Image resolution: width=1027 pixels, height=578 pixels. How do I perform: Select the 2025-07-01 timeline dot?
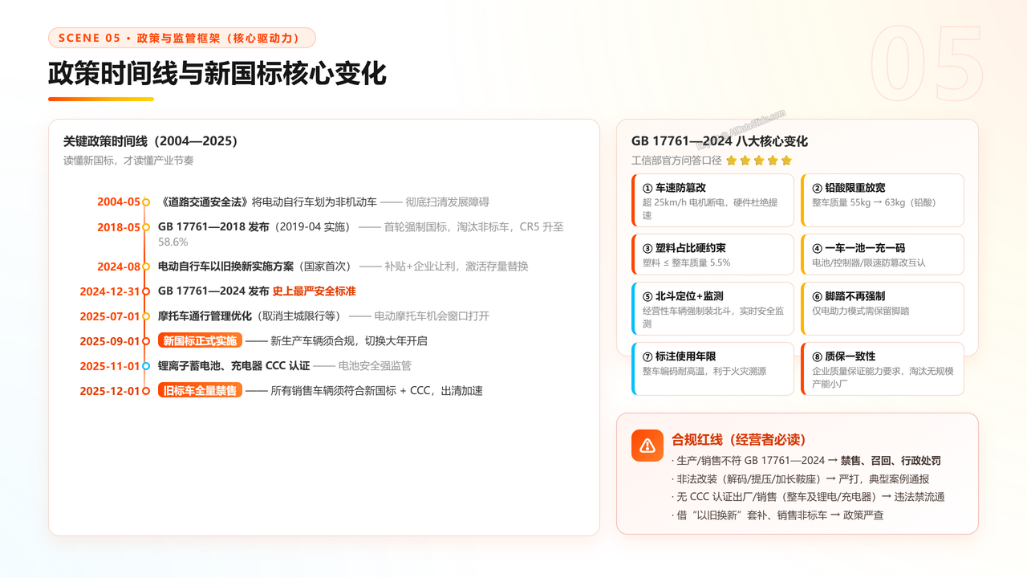(x=146, y=316)
